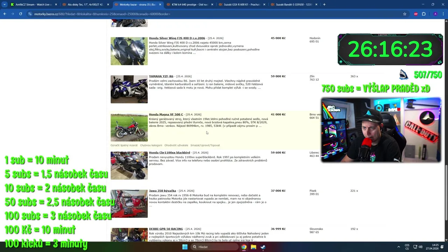
Task: Open a new browser tab with plus
Action: (324, 5)
